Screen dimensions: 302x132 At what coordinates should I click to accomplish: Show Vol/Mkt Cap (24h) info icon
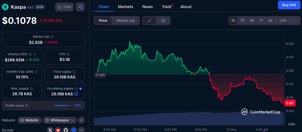[36, 72]
